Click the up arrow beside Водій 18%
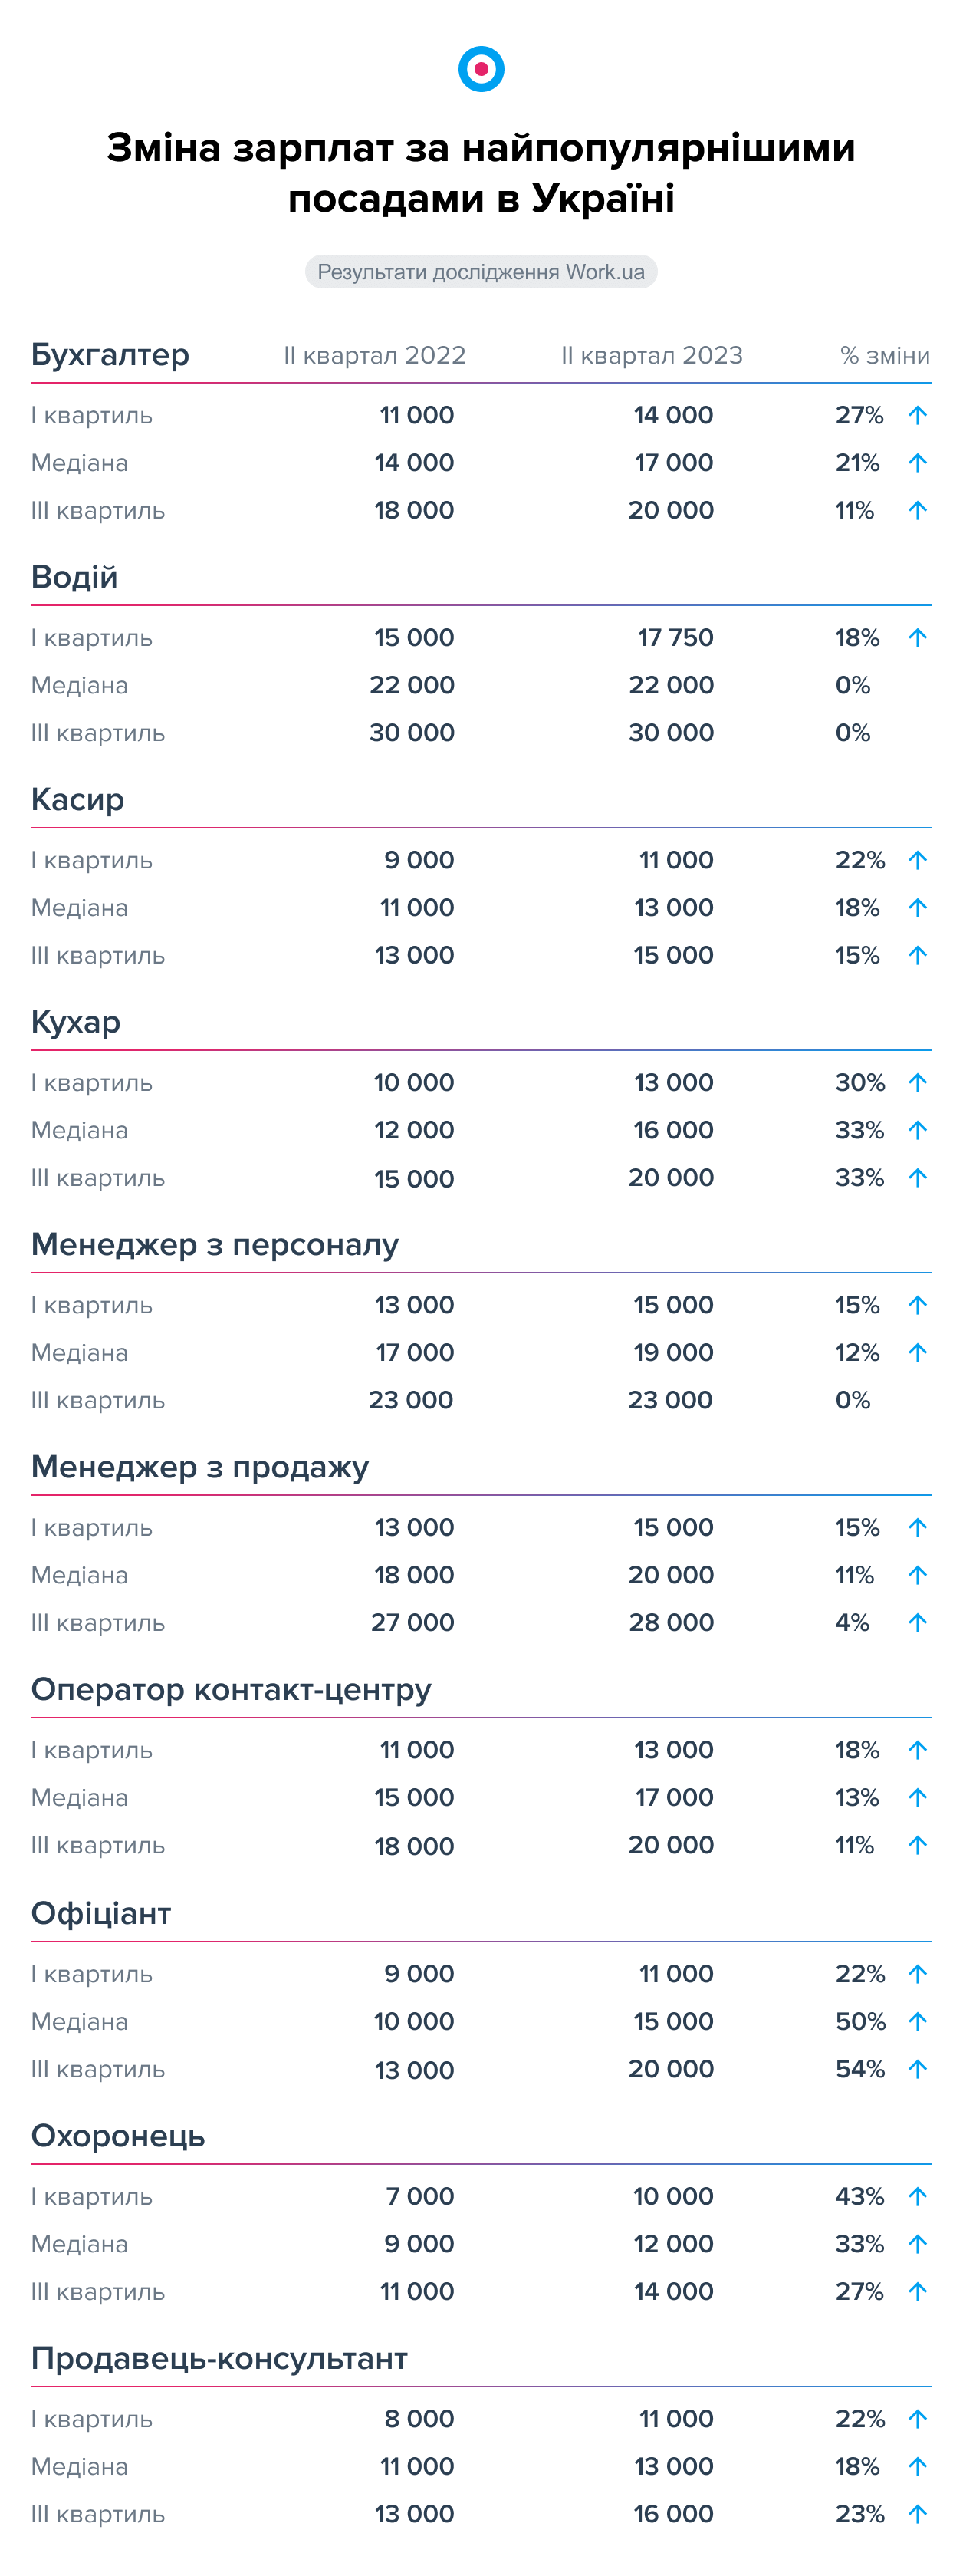 (x=917, y=638)
